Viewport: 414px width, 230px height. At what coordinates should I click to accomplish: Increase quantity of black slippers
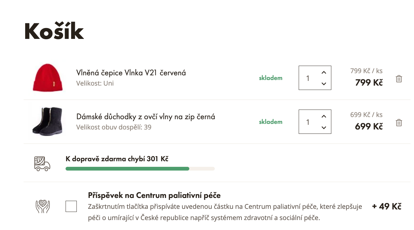click(x=324, y=116)
